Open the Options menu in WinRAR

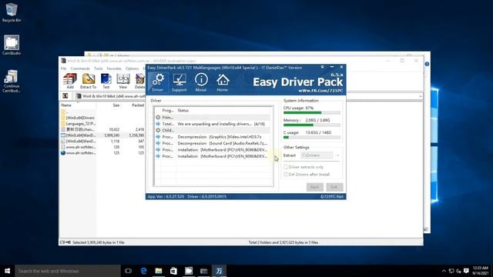point(132,68)
